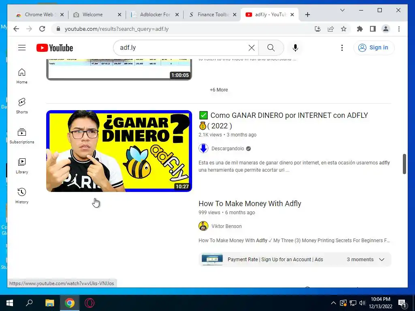Open new tab with plus button
The width and height of the screenshot is (415, 311).
point(308,15)
